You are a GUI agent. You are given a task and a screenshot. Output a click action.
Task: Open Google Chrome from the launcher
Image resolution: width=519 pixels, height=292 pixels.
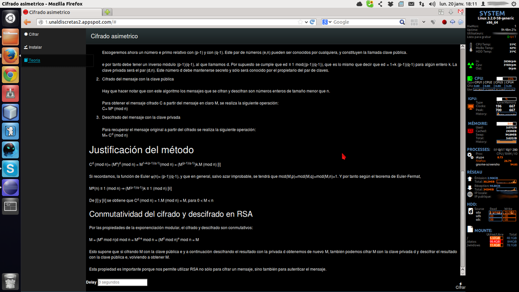10,75
